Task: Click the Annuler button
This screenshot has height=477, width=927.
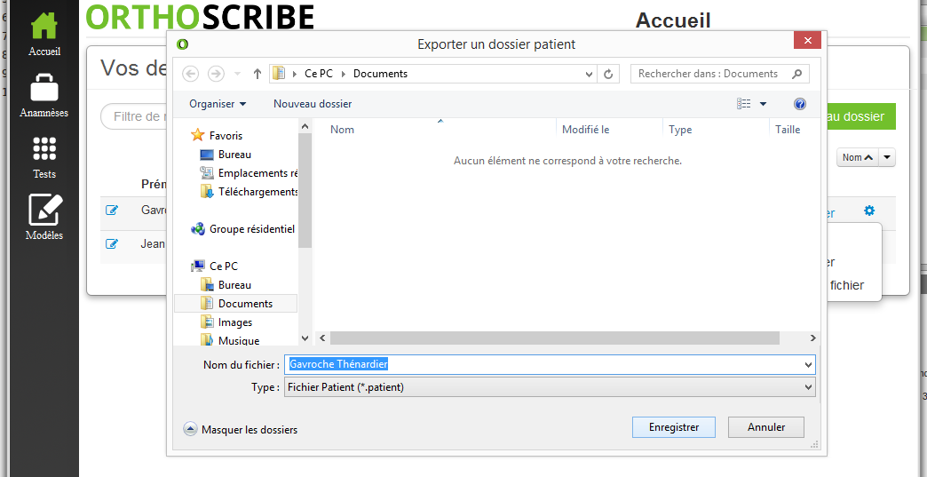Action: [x=766, y=426]
